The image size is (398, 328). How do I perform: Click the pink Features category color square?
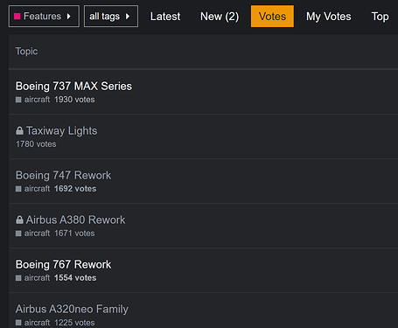(17, 17)
